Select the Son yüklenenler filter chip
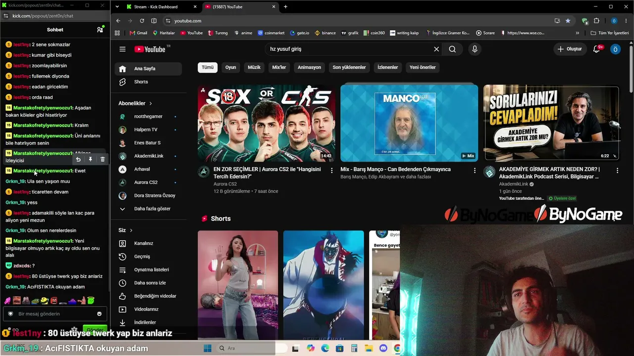Image resolution: width=634 pixels, height=356 pixels. pyautogui.click(x=349, y=67)
